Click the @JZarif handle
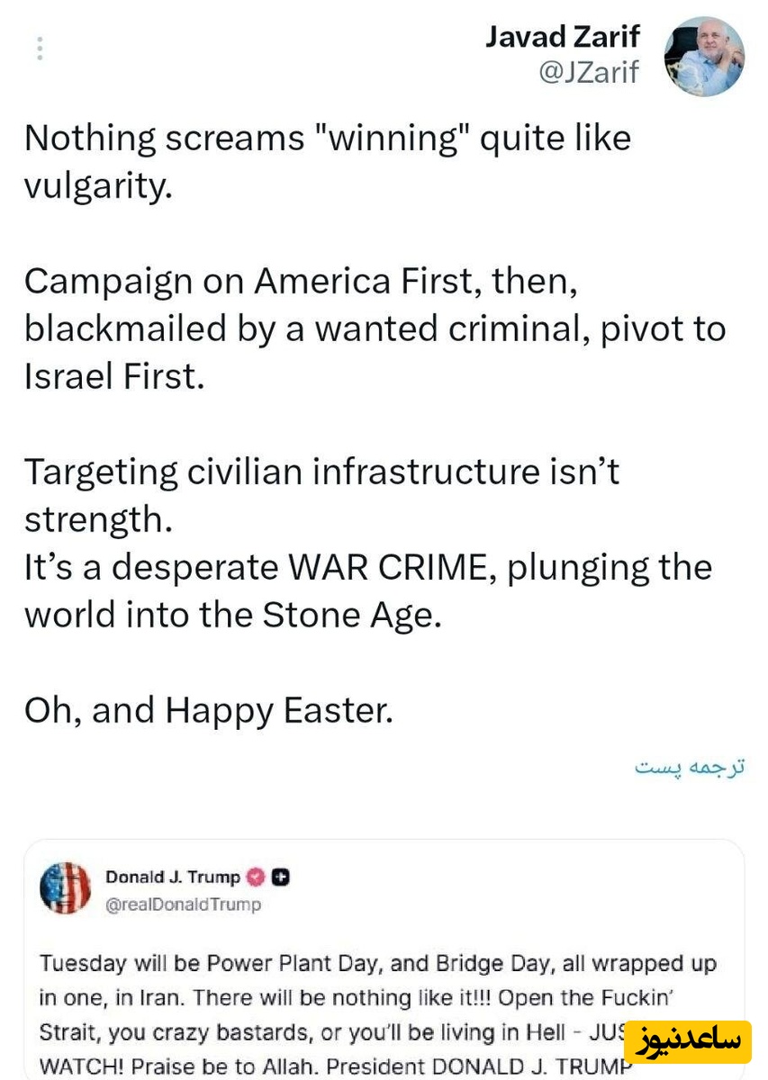768x1080 pixels. tap(588, 72)
